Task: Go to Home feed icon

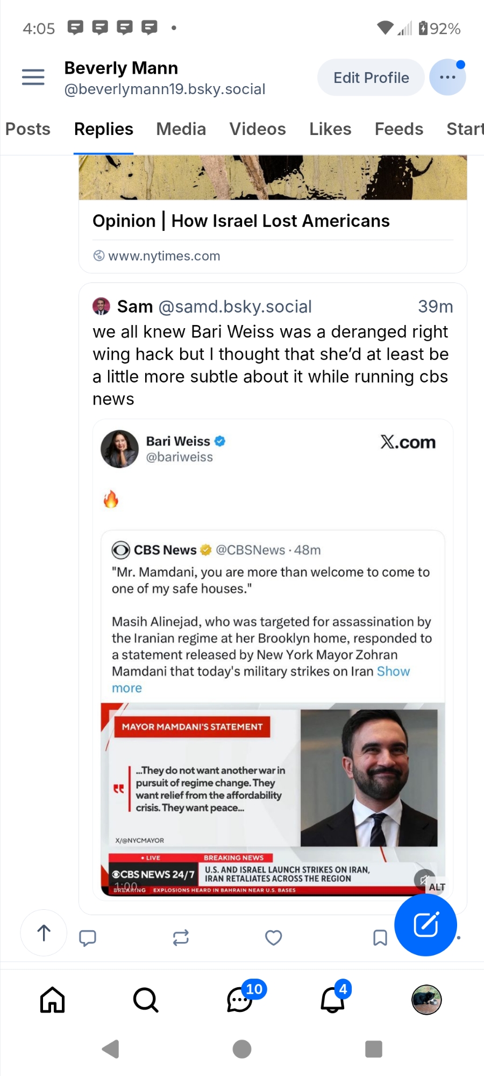Action: pyautogui.click(x=53, y=1000)
